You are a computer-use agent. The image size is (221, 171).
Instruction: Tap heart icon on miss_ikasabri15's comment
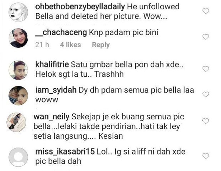click(x=206, y=156)
